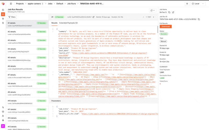This screenshot has width=209, height=130.
Task: Go to previous run arrow
Action: click(143, 17)
